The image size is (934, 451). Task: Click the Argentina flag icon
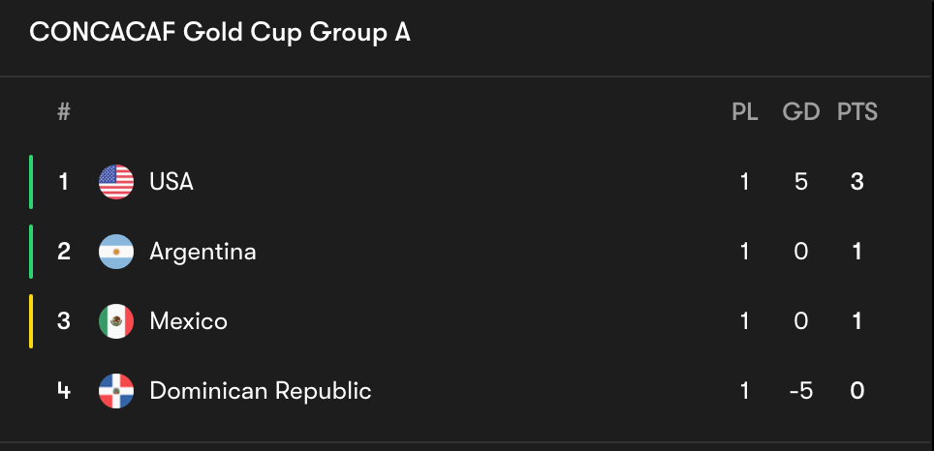[116, 252]
